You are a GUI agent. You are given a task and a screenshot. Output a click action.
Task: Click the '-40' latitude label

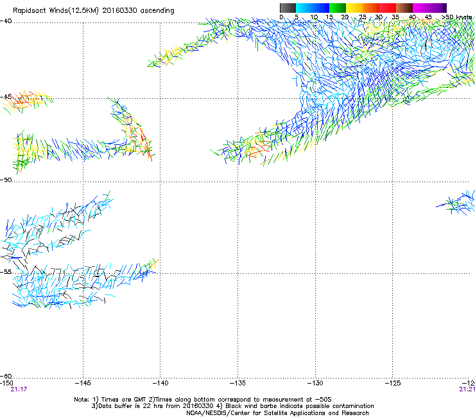6,21
